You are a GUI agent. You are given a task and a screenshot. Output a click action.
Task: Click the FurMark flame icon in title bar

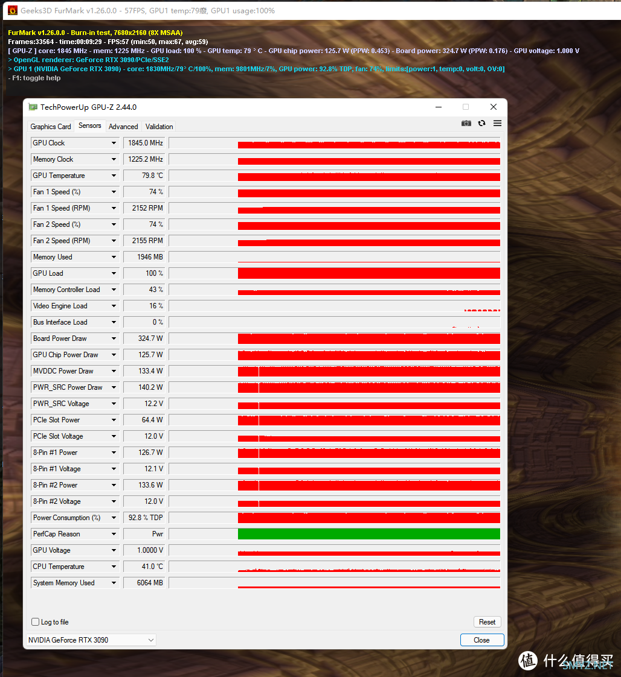click(x=13, y=10)
